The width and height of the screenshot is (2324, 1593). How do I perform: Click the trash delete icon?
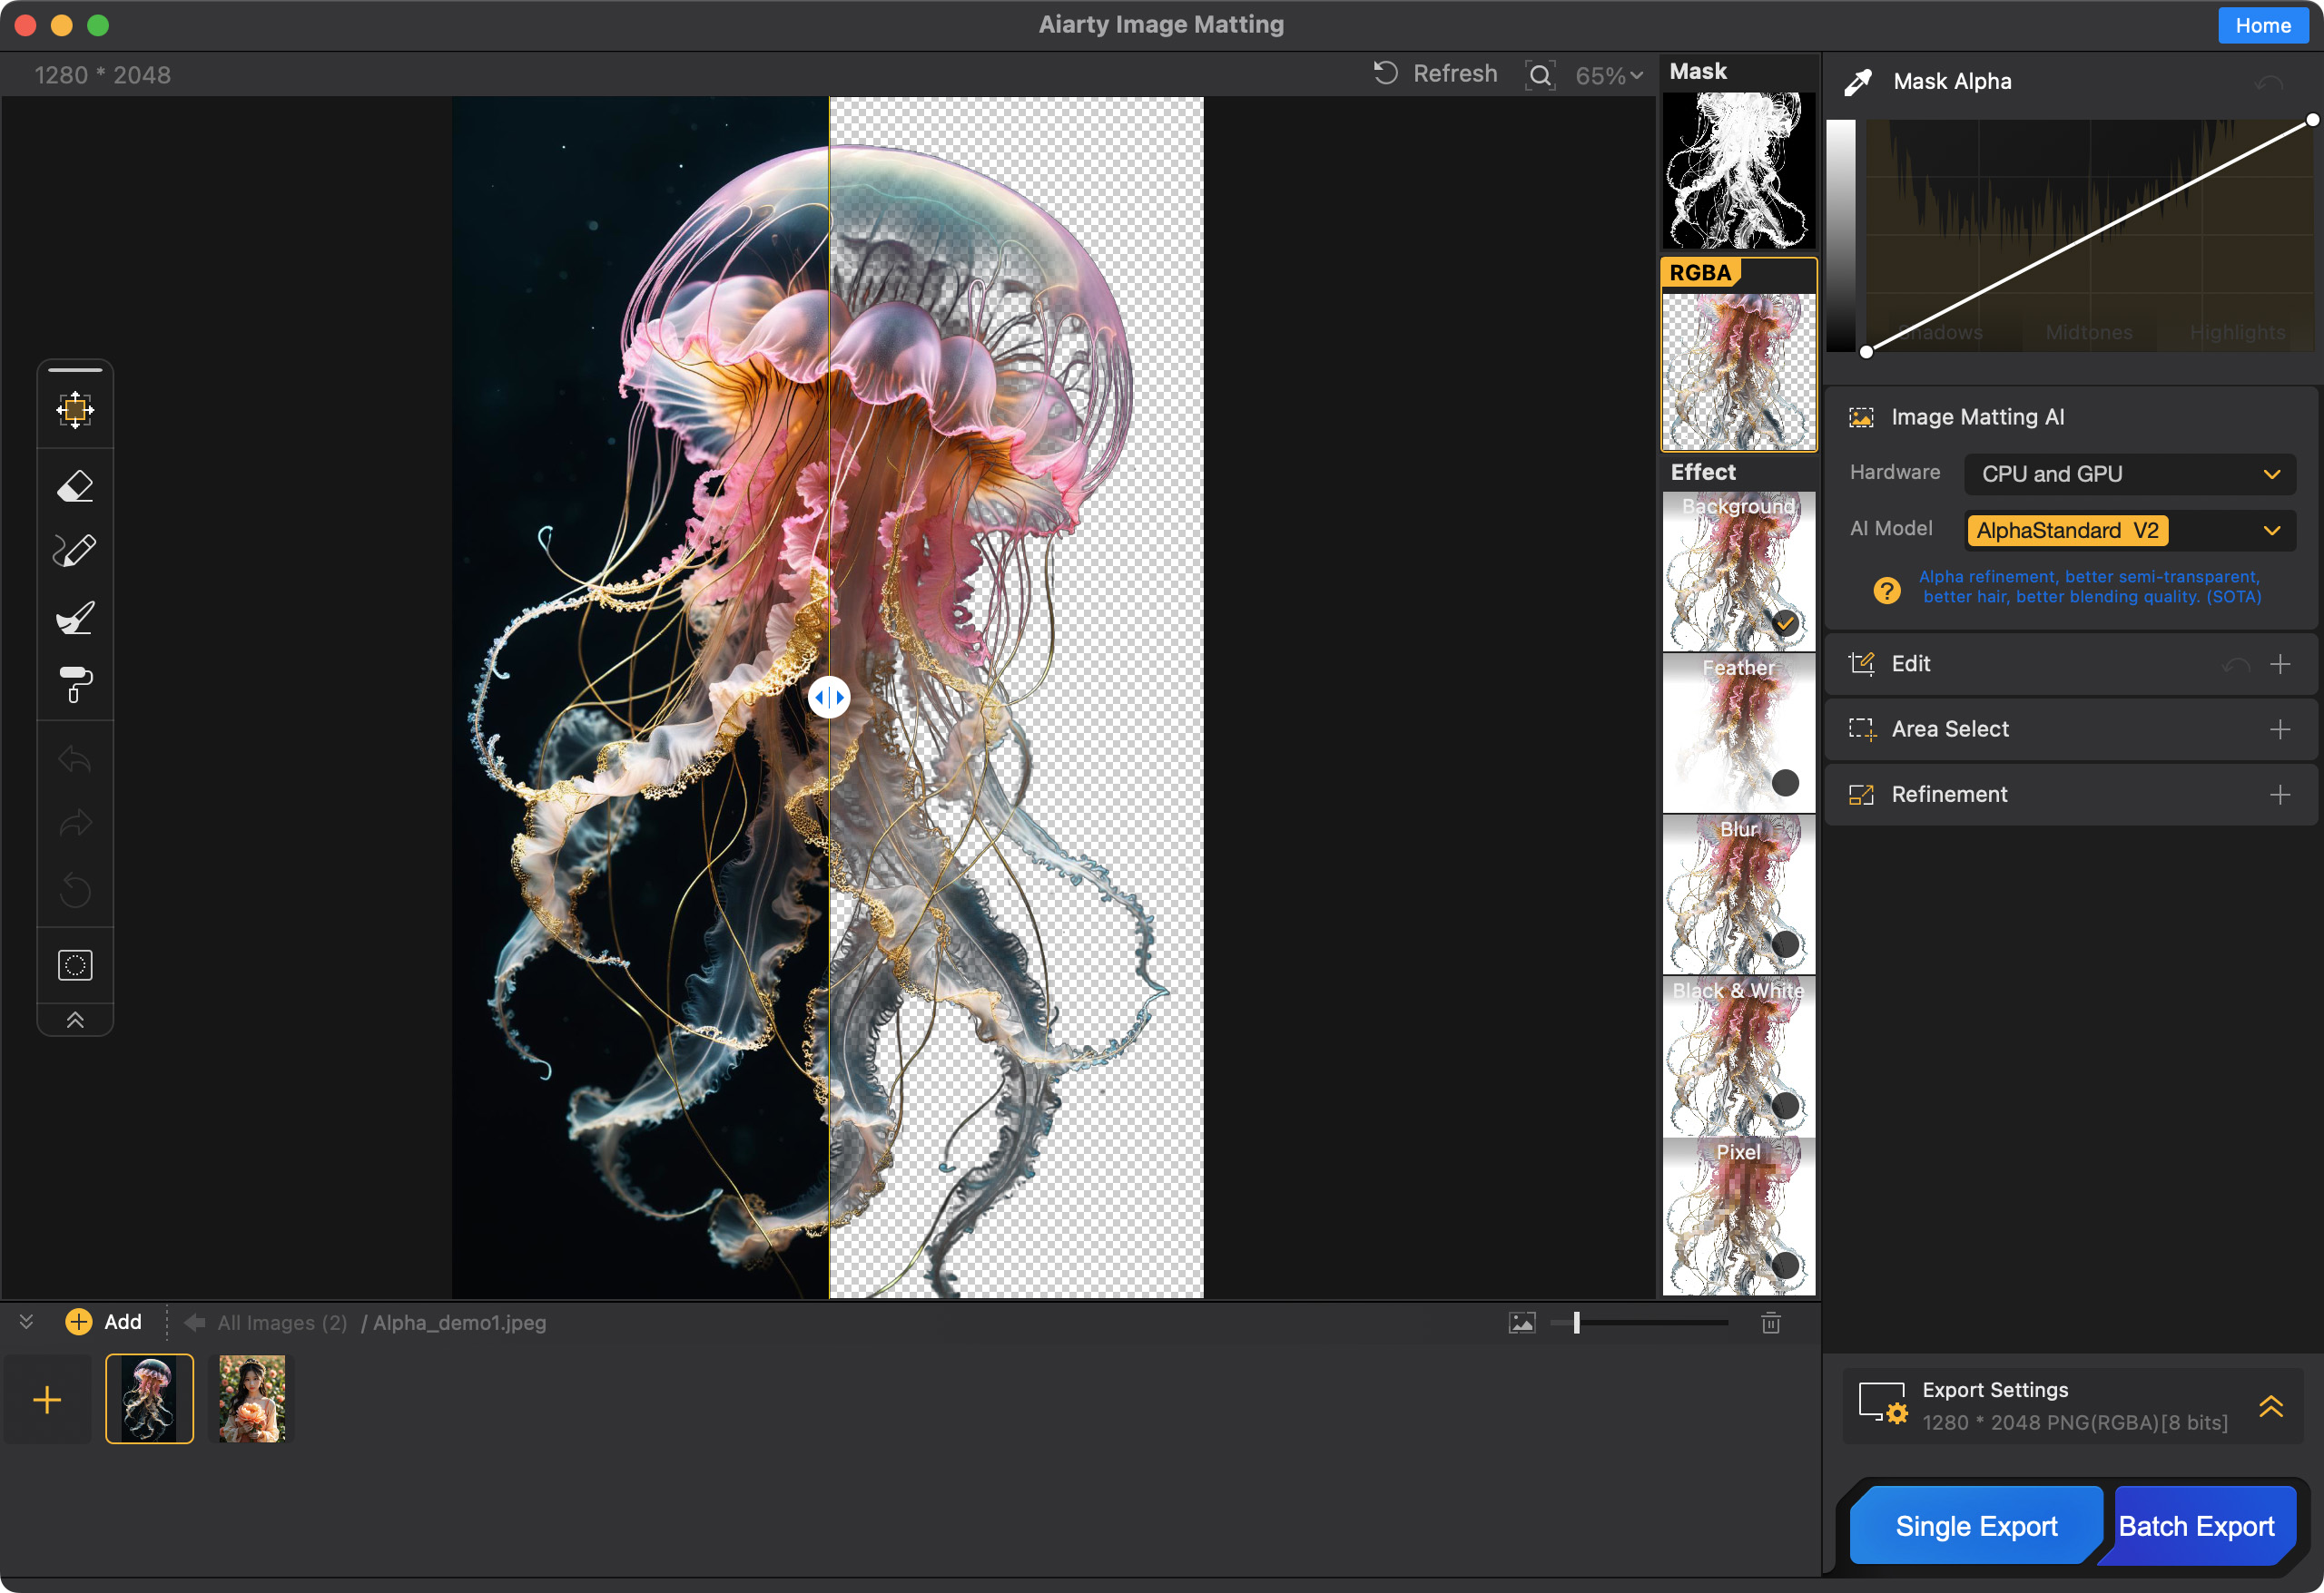click(x=1770, y=1322)
